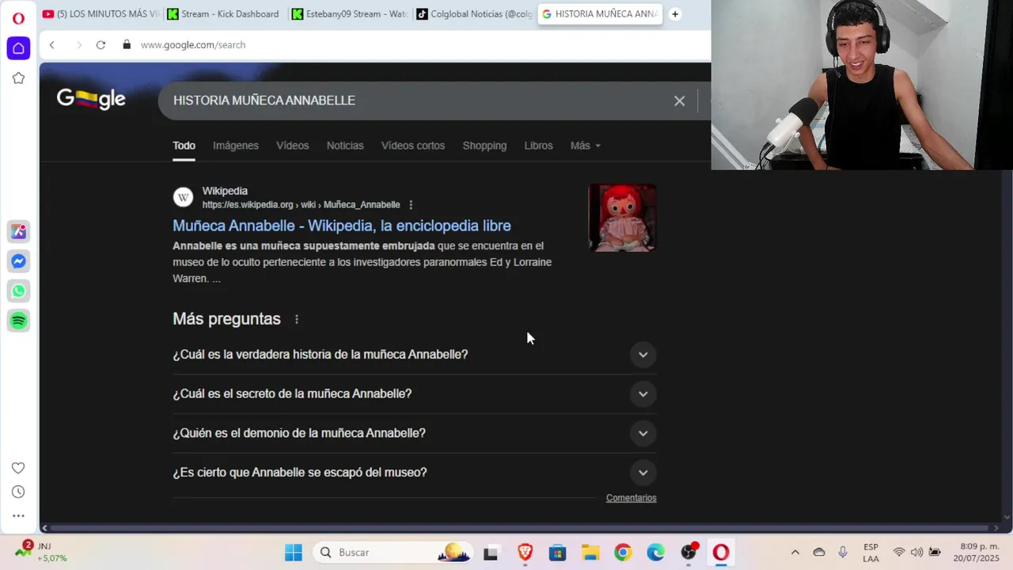Viewport: 1013px width, 570px height.
Task: Open Google Chrome from taskbar
Action: coord(623,553)
